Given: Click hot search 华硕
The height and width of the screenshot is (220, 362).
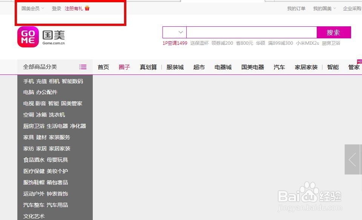Looking at the screenshot, I should point(261,43).
